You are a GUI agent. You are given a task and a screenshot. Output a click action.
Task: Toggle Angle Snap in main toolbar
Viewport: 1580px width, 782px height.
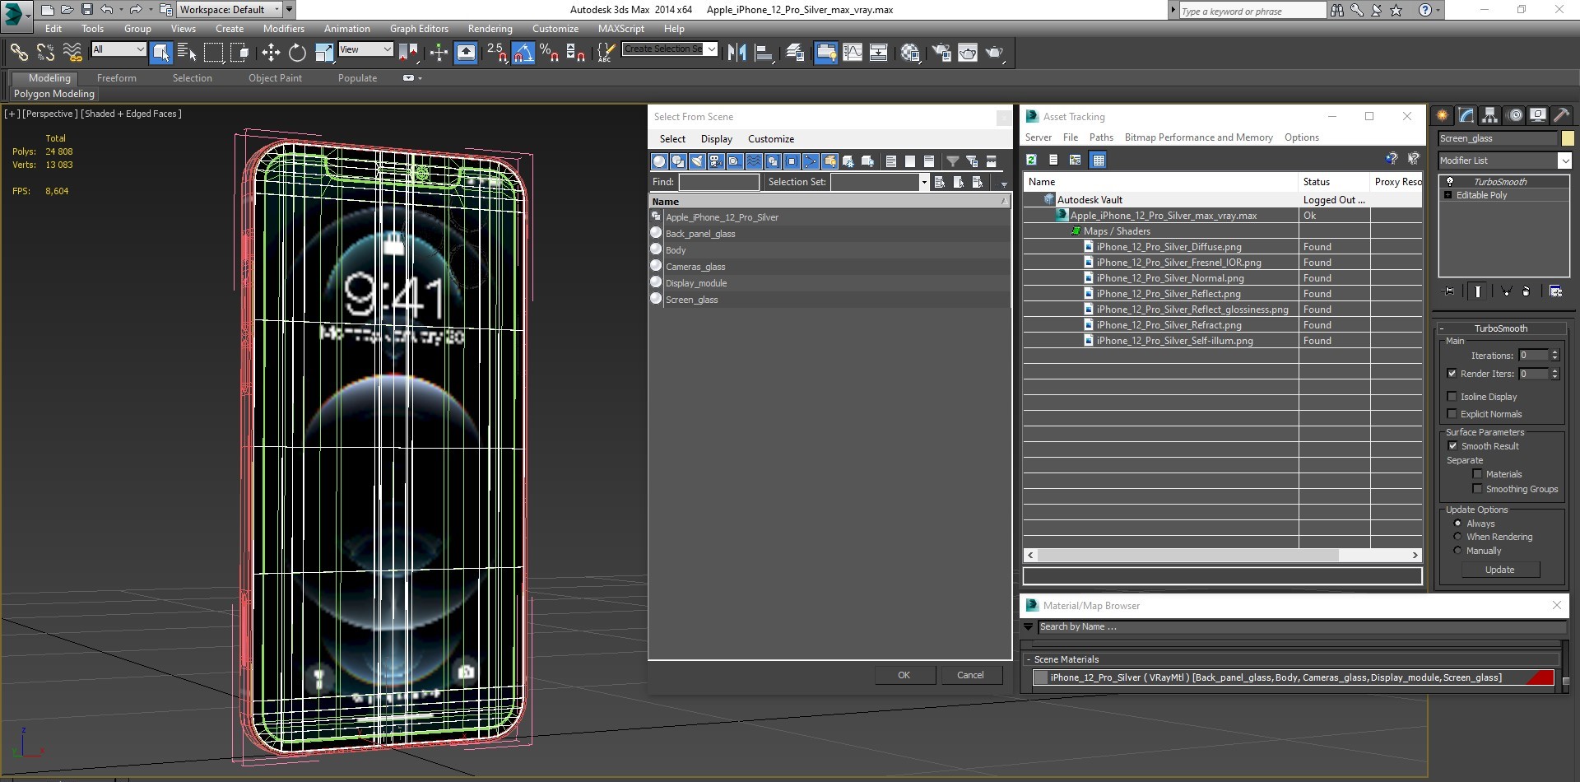pyautogui.click(x=523, y=53)
